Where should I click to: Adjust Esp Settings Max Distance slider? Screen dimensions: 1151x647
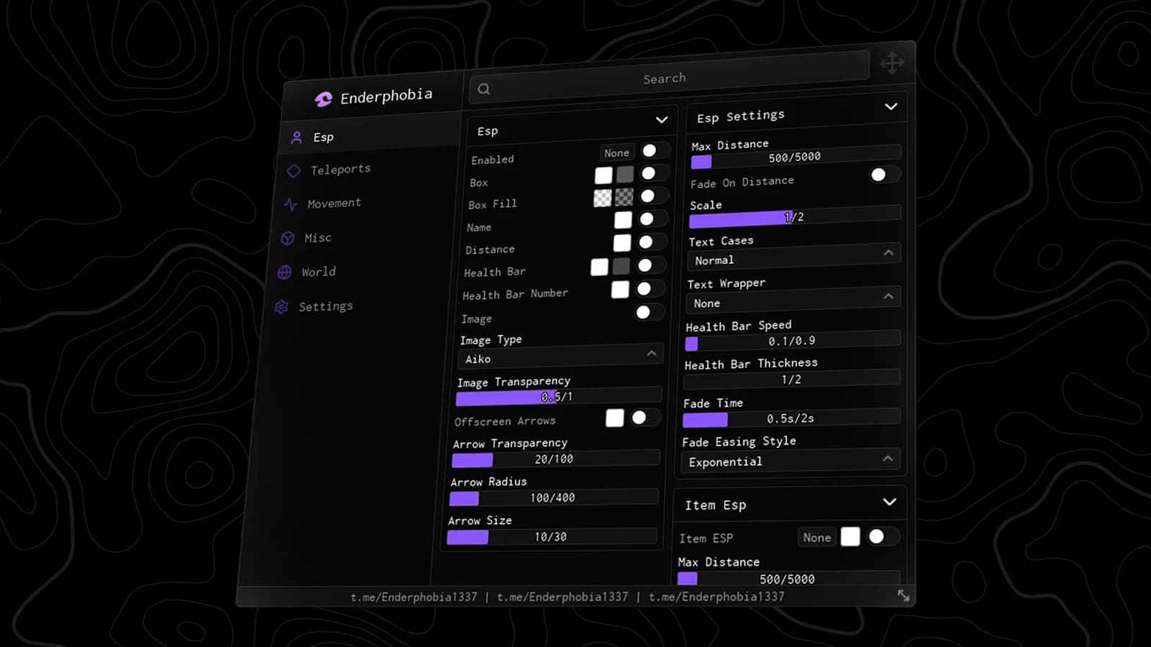[796, 157]
